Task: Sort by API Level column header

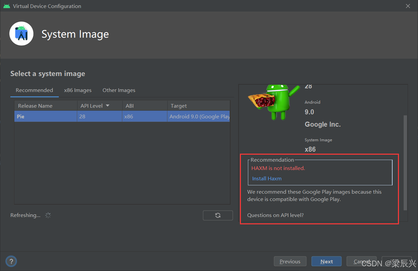Action: (x=100, y=106)
